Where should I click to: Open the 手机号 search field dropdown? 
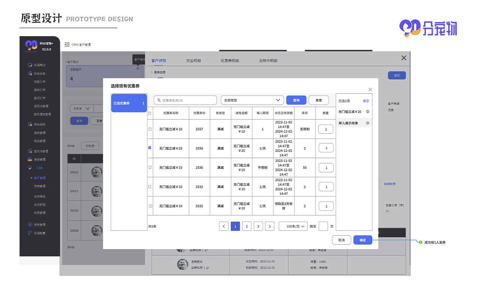tap(82, 109)
